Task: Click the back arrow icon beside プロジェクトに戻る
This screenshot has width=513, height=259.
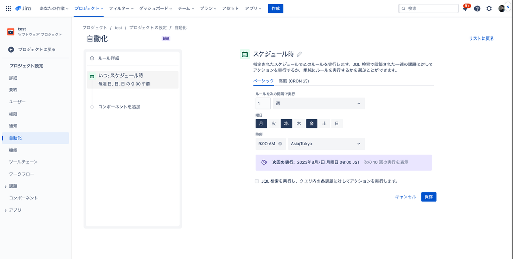Action: pyautogui.click(x=11, y=50)
